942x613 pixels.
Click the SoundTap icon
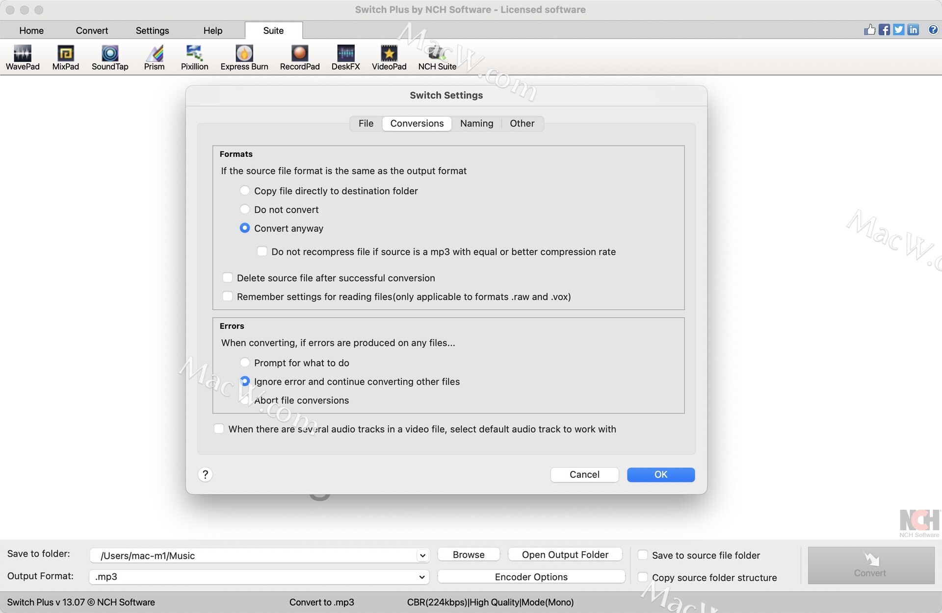[110, 57]
